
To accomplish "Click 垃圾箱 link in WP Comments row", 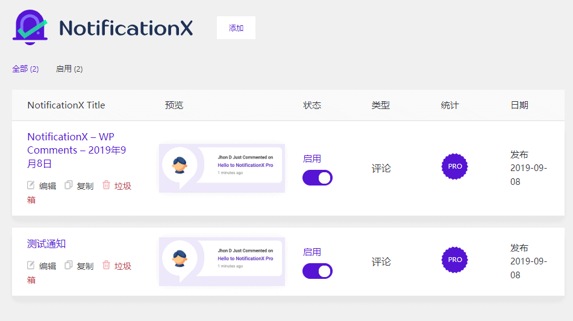I will (122, 186).
